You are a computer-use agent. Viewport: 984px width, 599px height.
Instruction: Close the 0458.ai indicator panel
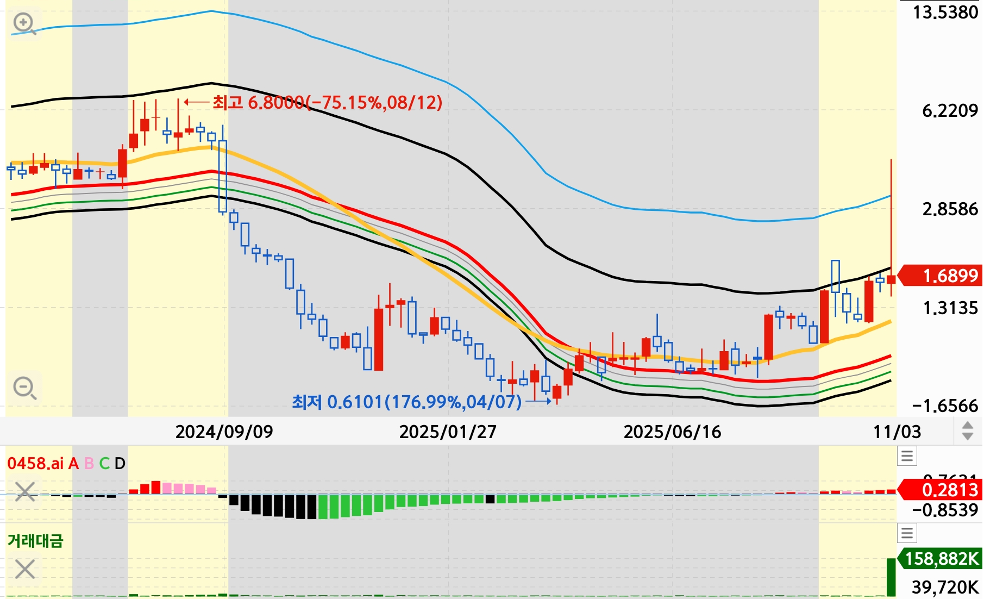tap(25, 491)
